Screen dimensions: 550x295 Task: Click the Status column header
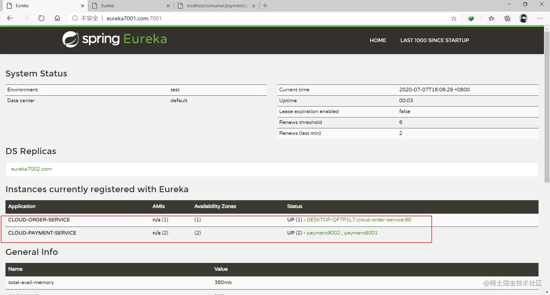tap(295, 206)
